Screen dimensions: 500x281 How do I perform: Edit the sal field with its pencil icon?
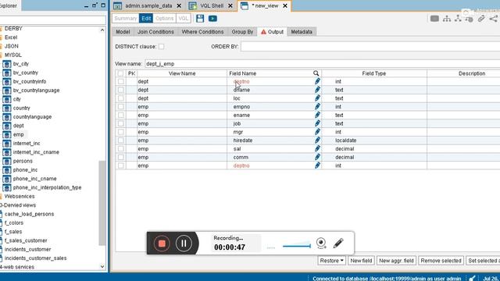pyautogui.click(x=317, y=149)
